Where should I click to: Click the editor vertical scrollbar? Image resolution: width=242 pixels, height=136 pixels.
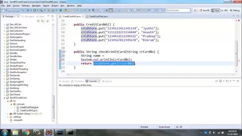236,54
